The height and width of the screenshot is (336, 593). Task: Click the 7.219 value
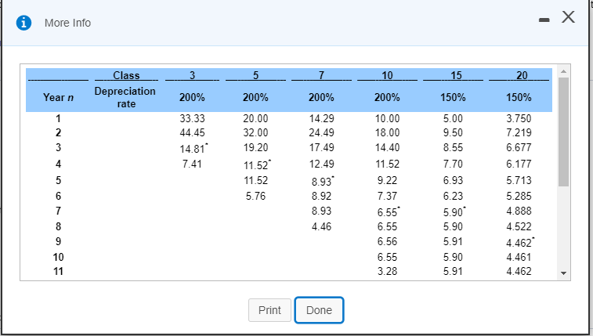point(519,132)
